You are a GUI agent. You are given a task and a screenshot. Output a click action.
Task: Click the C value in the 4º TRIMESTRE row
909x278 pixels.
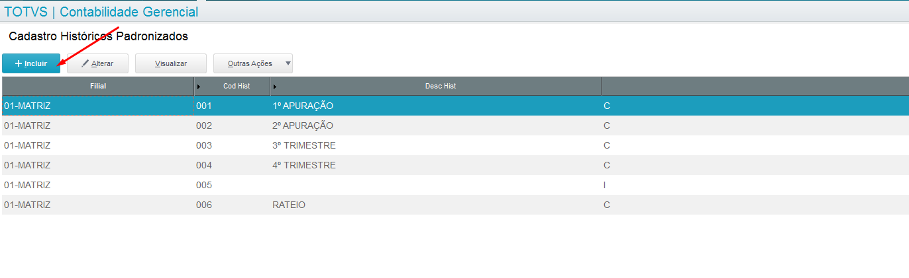(x=607, y=165)
